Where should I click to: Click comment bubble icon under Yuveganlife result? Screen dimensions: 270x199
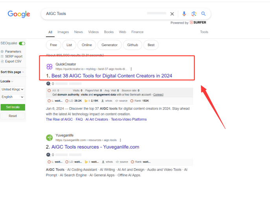(48, 154)
